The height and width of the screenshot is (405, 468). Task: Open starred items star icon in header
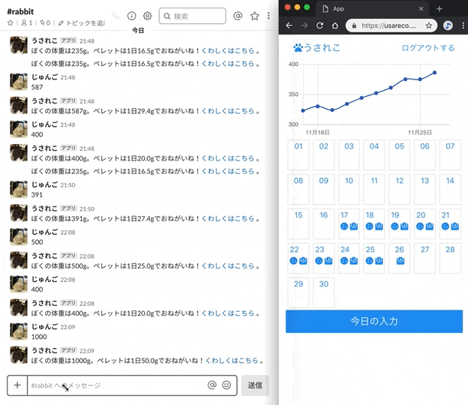coord(254,16)
